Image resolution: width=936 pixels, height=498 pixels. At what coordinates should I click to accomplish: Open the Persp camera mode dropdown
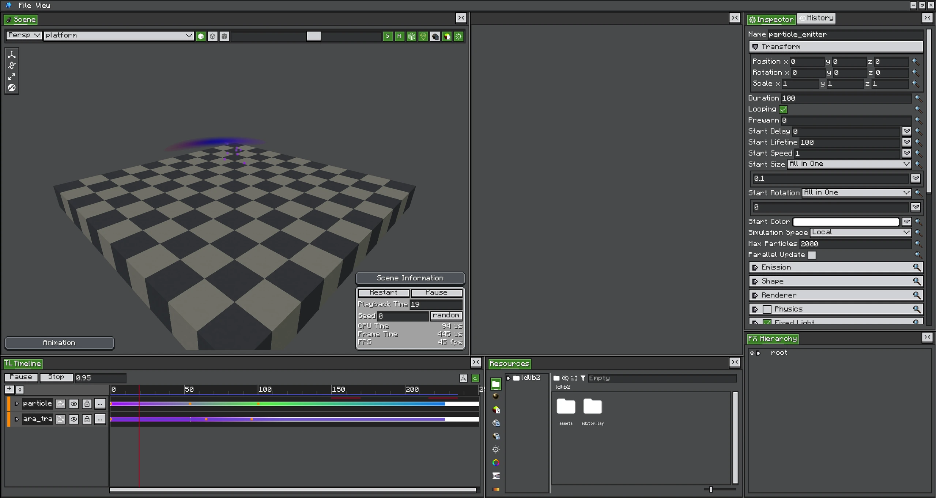click(x=24, y=35)
